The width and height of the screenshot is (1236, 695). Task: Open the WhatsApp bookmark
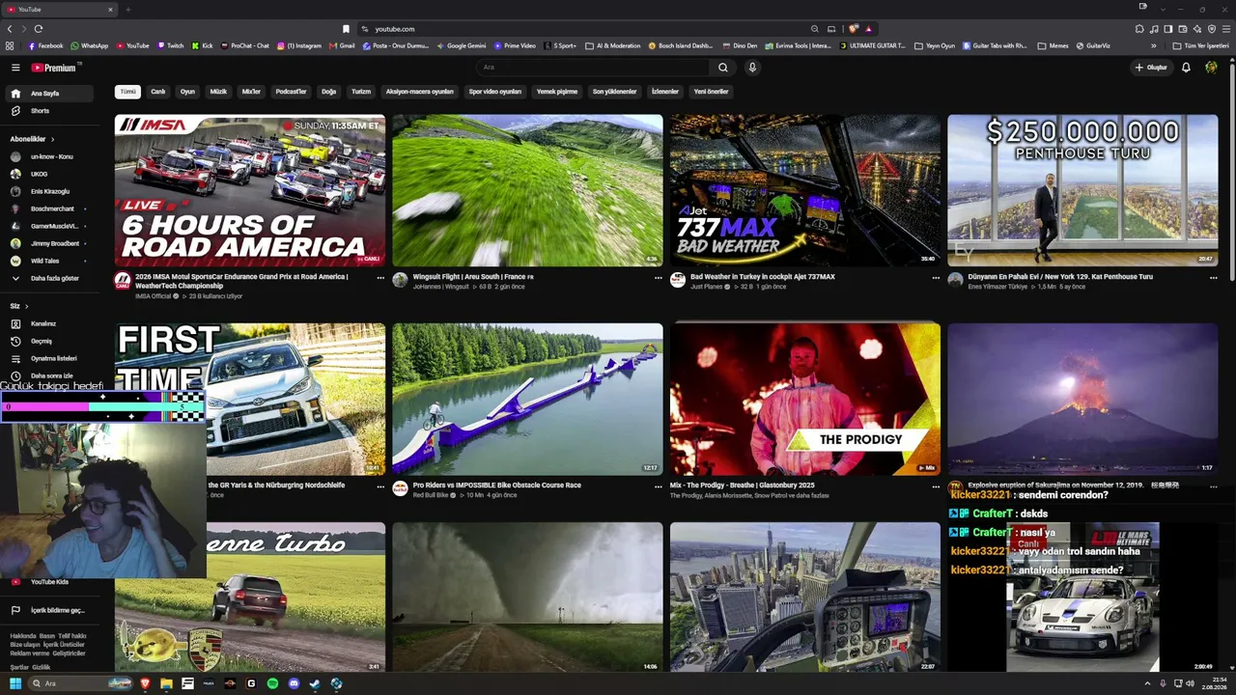[89, 45]
